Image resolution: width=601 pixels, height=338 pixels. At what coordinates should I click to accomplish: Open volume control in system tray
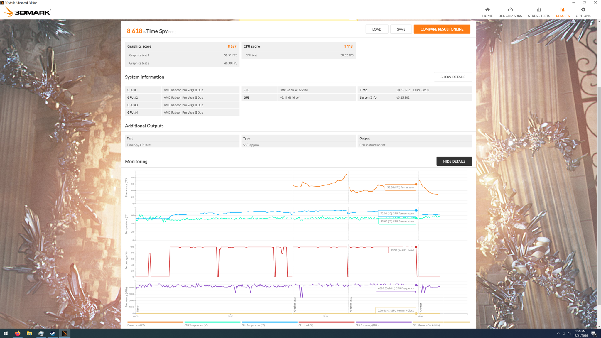[569, 333]
